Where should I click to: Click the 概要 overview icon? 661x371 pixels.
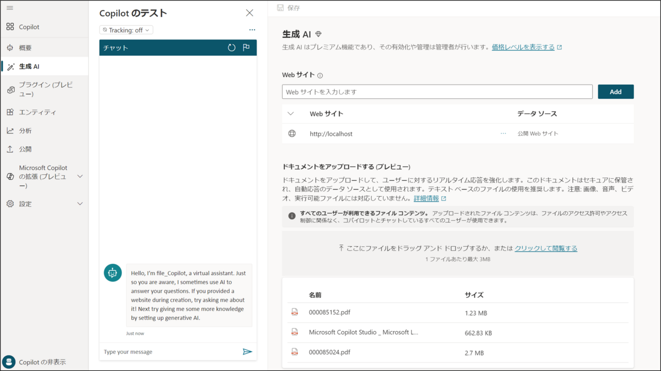coord(10,48)
